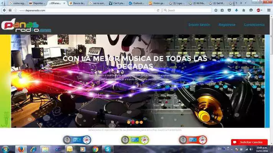This screenshot has width=273, height=153.
Task: Show the next slide with right arrow
Action: 249,75
